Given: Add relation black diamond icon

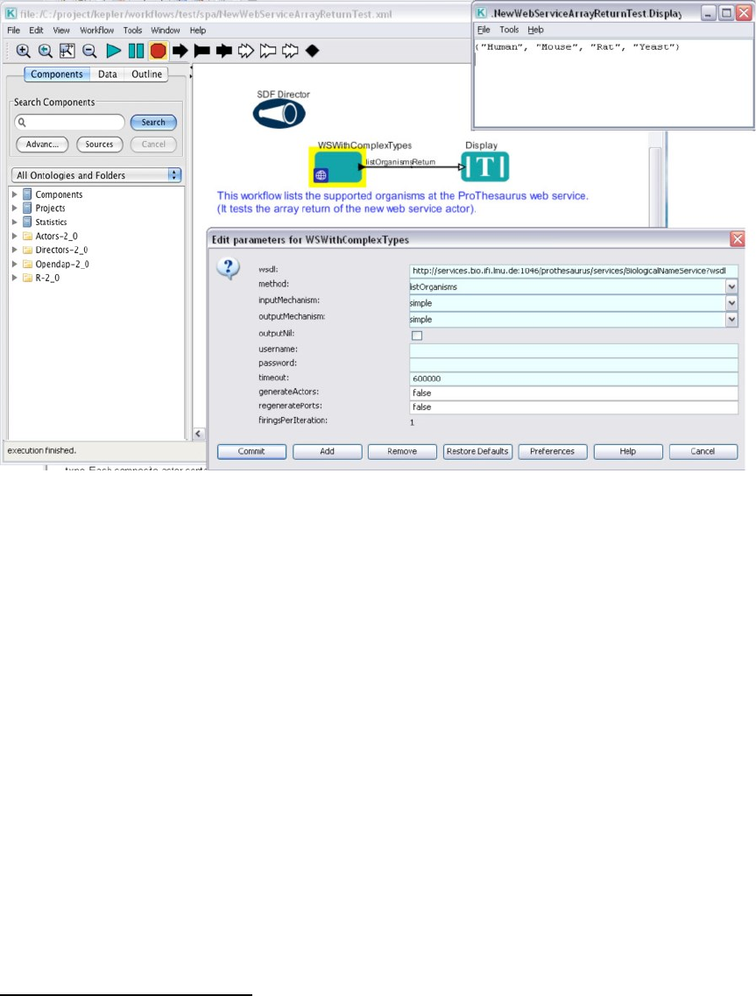Looking at the screenshot, I should (312, 51).
